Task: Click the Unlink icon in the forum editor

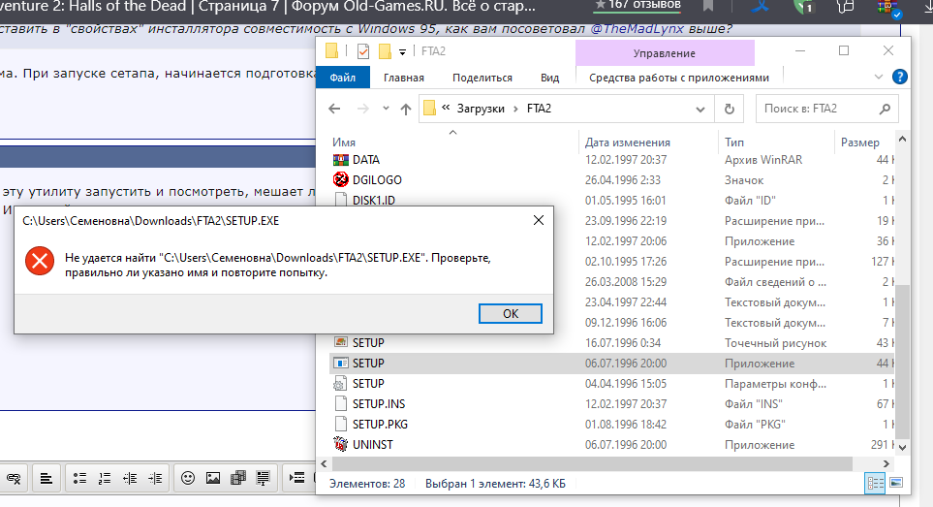Action: pyautogui.click(x=14, y=478)
